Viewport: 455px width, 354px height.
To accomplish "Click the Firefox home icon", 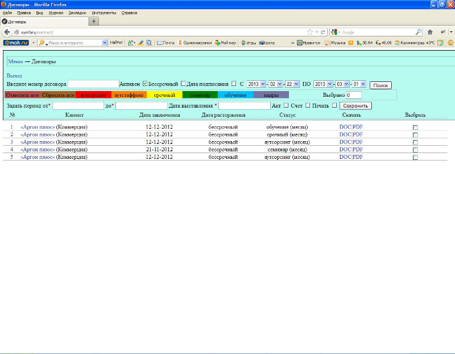I will click(x=430, y=32).
